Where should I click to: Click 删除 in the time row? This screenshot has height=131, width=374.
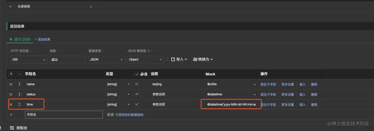pos(314,105)
